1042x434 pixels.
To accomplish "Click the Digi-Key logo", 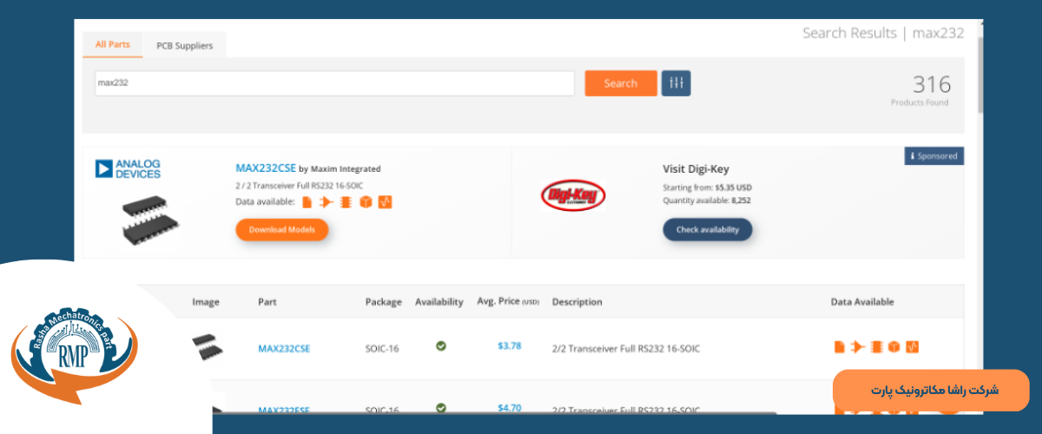I will [x=573, y=195].
